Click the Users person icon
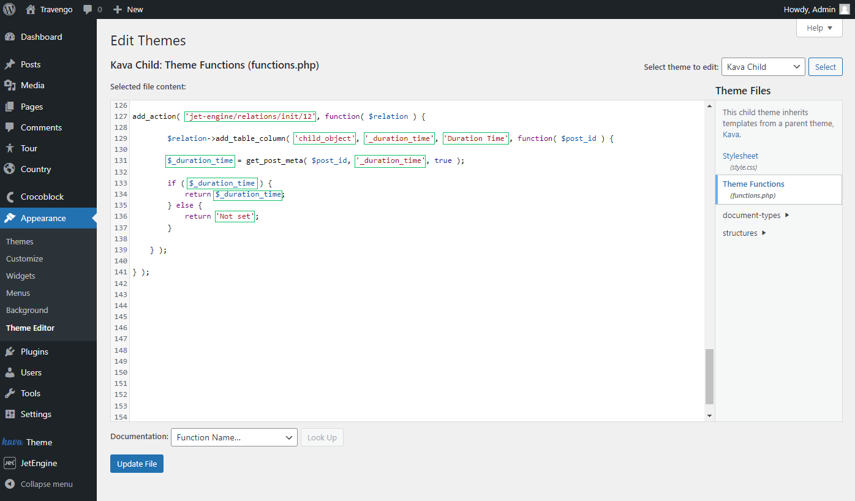This screenshot has height=501, width=855. 10,372
